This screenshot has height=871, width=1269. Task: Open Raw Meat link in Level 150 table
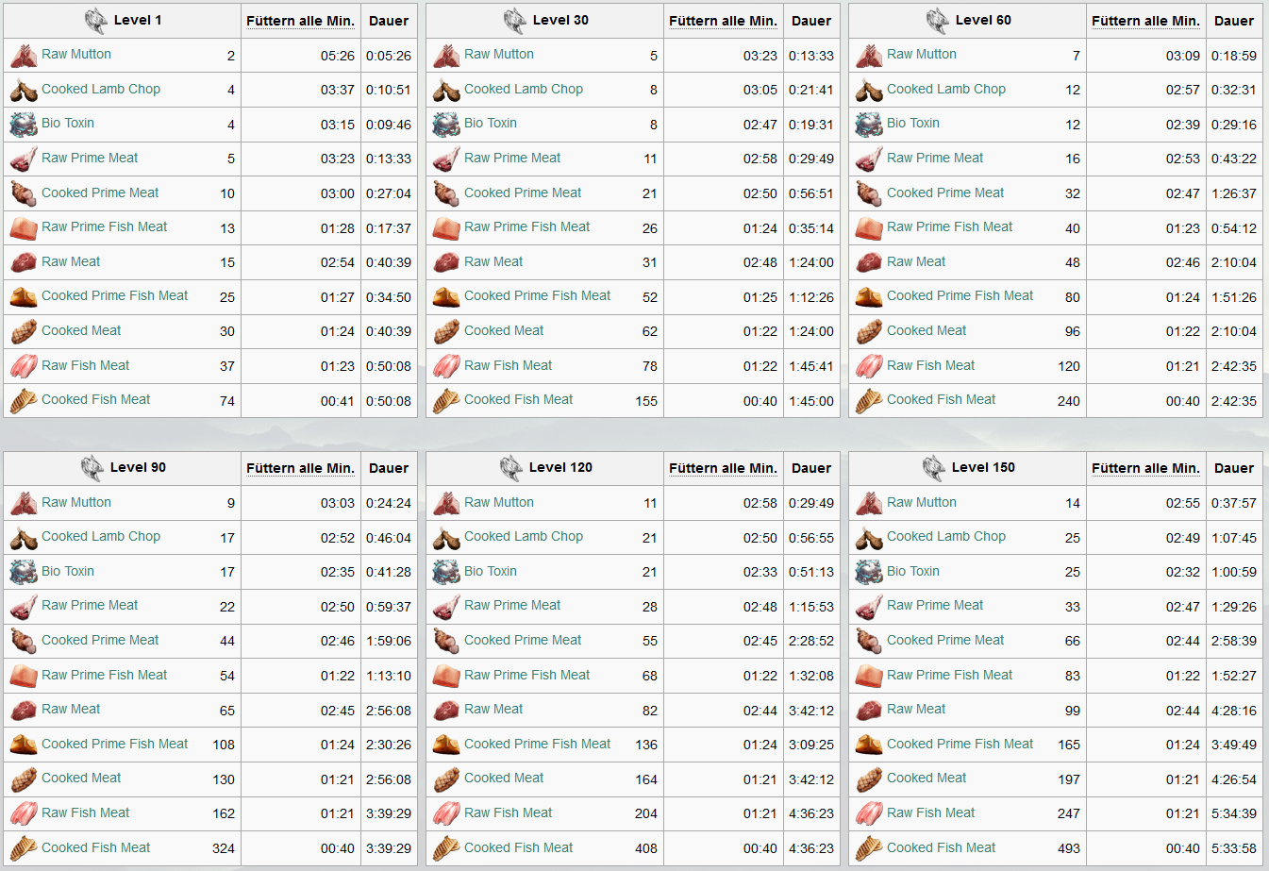(x=916, y=709)
